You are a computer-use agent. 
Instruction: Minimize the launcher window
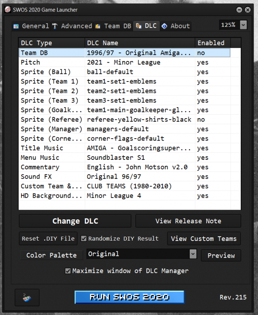tap(239, 9)
